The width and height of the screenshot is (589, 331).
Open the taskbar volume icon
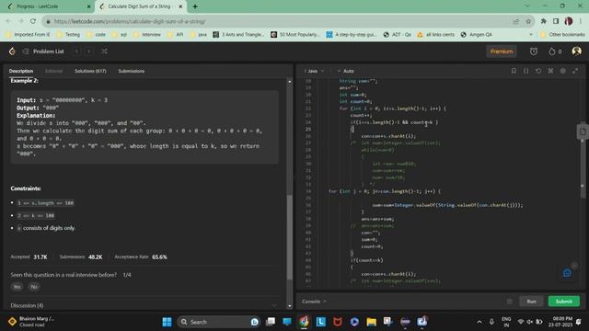click(530, 322)
